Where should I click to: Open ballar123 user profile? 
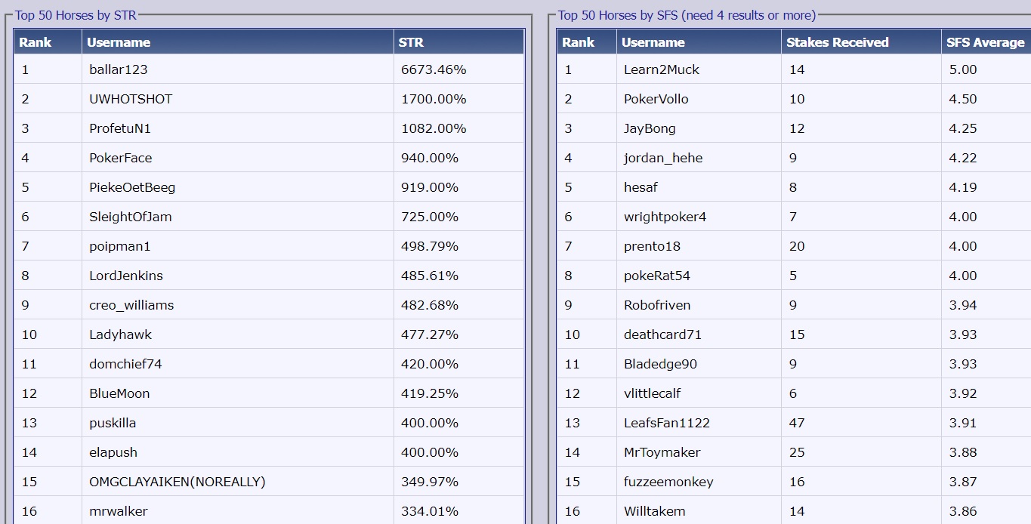[x=119, y=69]
